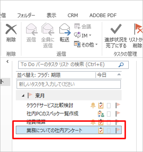Click the 今日 sort column header

click(x=102, y=75)
